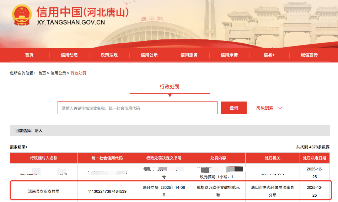Click the 处罚决定日期 column header
This screenshot has width=338, height=202.
314,158
